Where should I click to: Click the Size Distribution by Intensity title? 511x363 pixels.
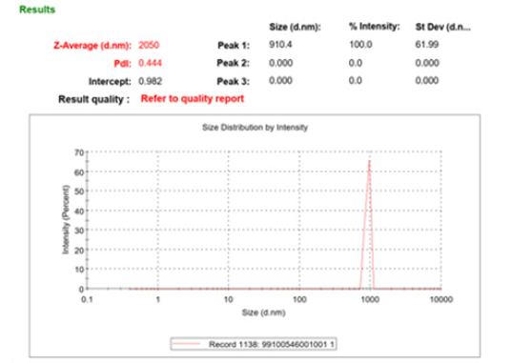click(255, 128)
